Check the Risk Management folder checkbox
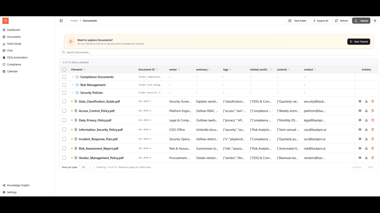 [64, 85]
